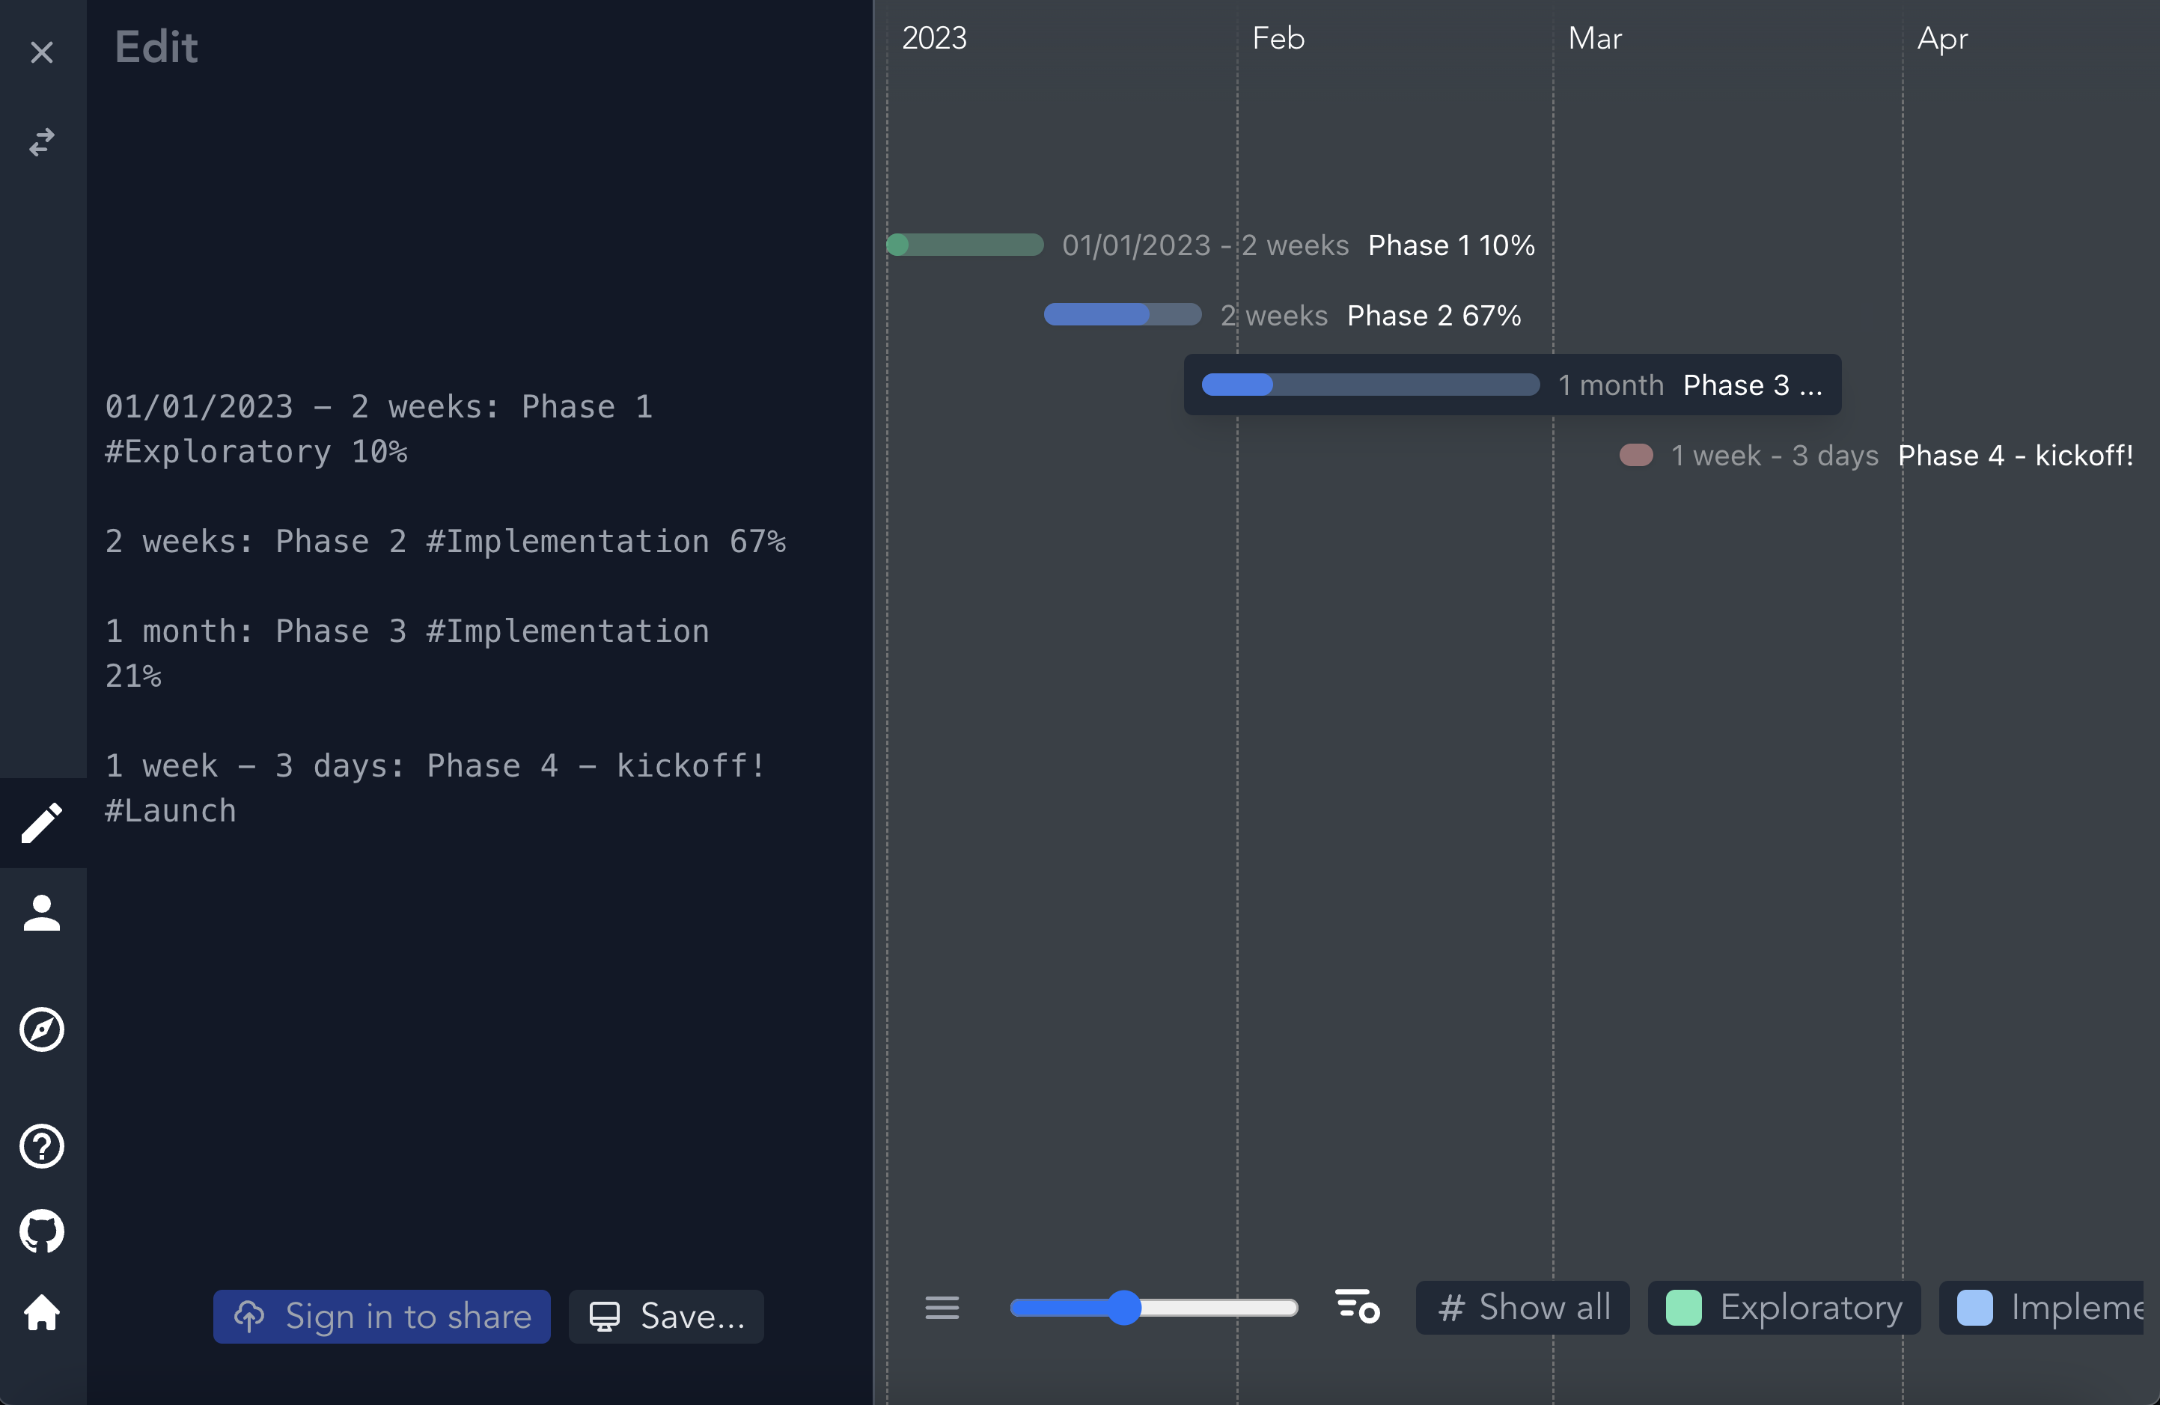Open the Save... options button
2160x1405 pixels.
click(x=666, y=1316)
